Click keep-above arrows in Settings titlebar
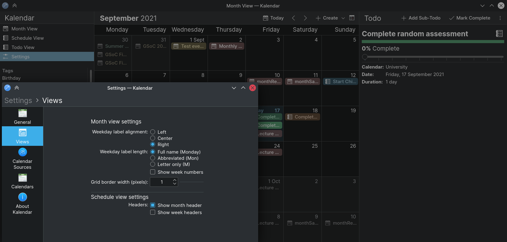507x242 pixels. pos(17,88)
